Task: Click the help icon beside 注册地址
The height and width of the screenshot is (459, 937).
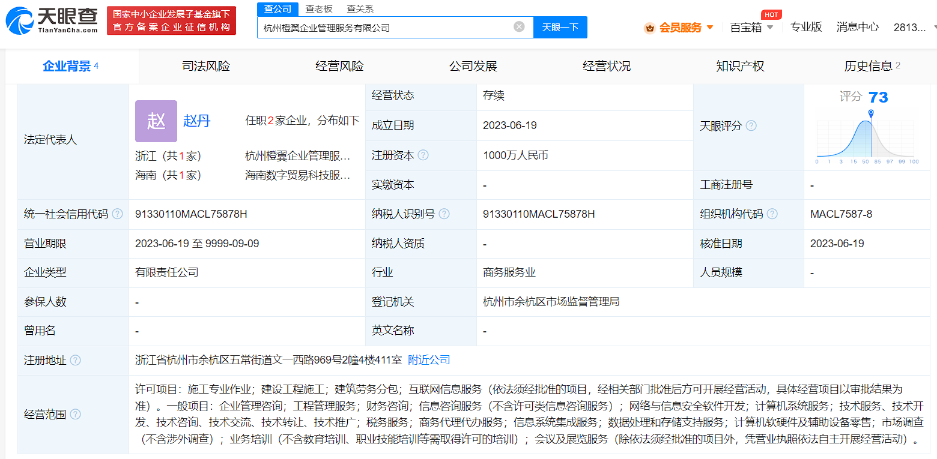Action: click(x=75, y=361)
